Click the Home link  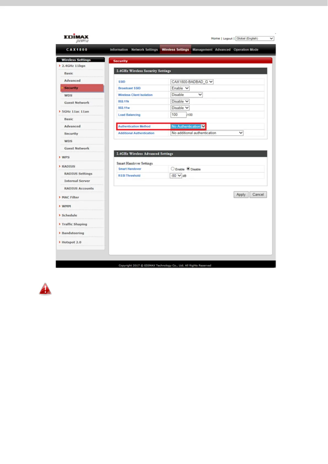pos(215,39)
